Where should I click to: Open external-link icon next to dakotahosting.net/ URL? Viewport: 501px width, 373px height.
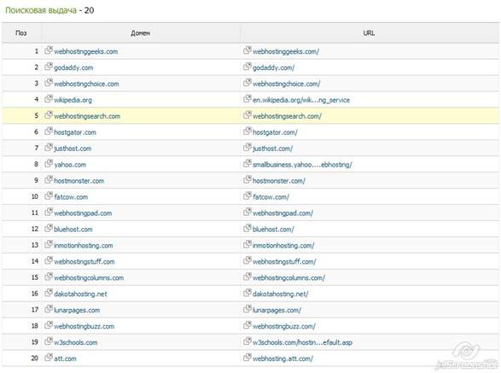click(247, 293)
